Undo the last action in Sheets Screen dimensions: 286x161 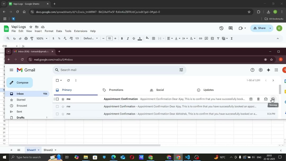tap(14, 38)
